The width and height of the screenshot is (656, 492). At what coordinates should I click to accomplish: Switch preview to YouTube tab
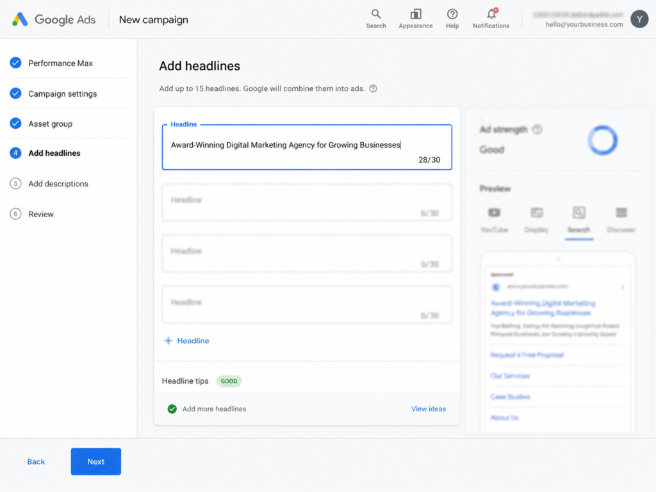[494, 220]
